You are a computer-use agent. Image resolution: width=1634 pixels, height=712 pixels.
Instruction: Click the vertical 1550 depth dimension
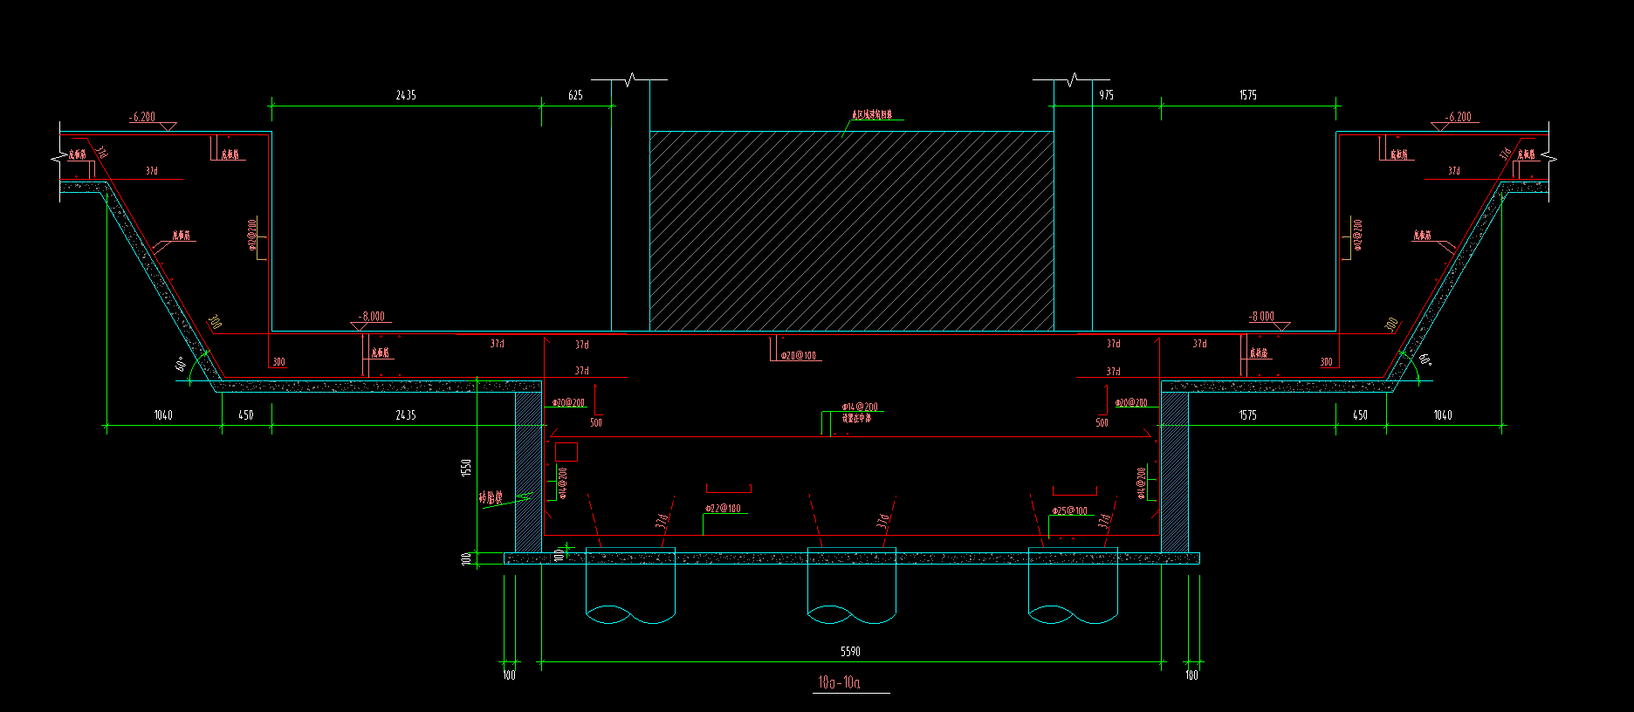pos(466,468)
